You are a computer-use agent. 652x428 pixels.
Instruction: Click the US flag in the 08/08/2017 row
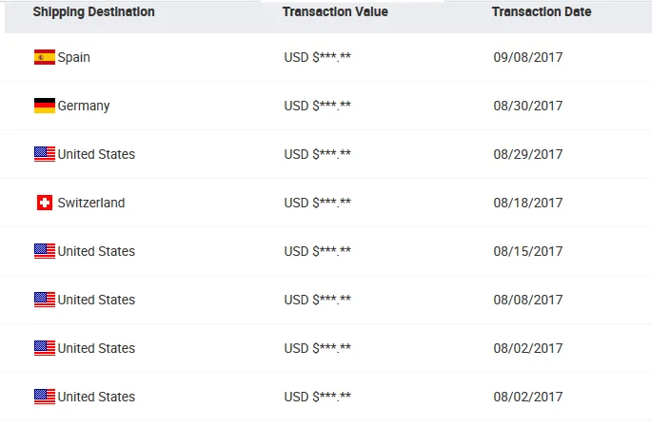44,300
